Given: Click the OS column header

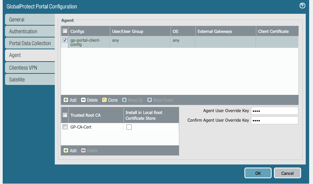Looking at the screenshot, I should click(x=183, y=31).
